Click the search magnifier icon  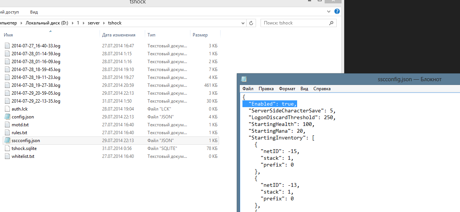click(x=331, y=23)
